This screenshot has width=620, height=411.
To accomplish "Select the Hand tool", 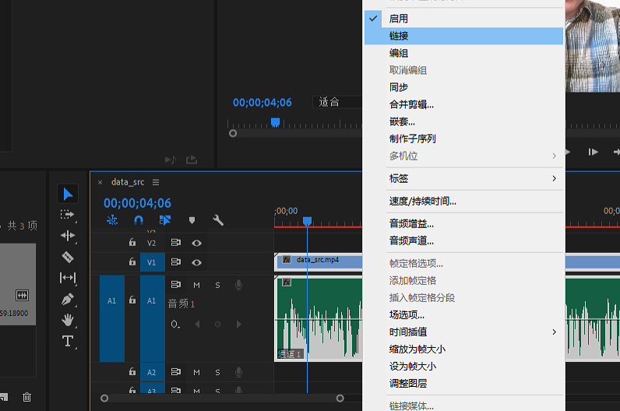I will click(68, 320).
